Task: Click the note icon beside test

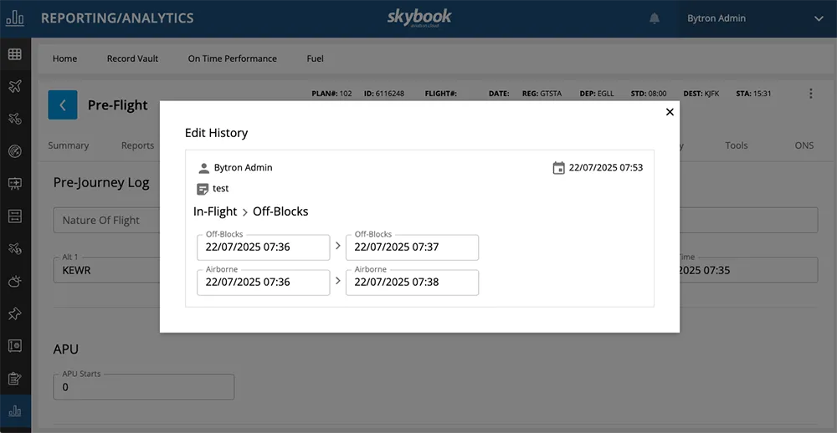Action: point(203,189)
